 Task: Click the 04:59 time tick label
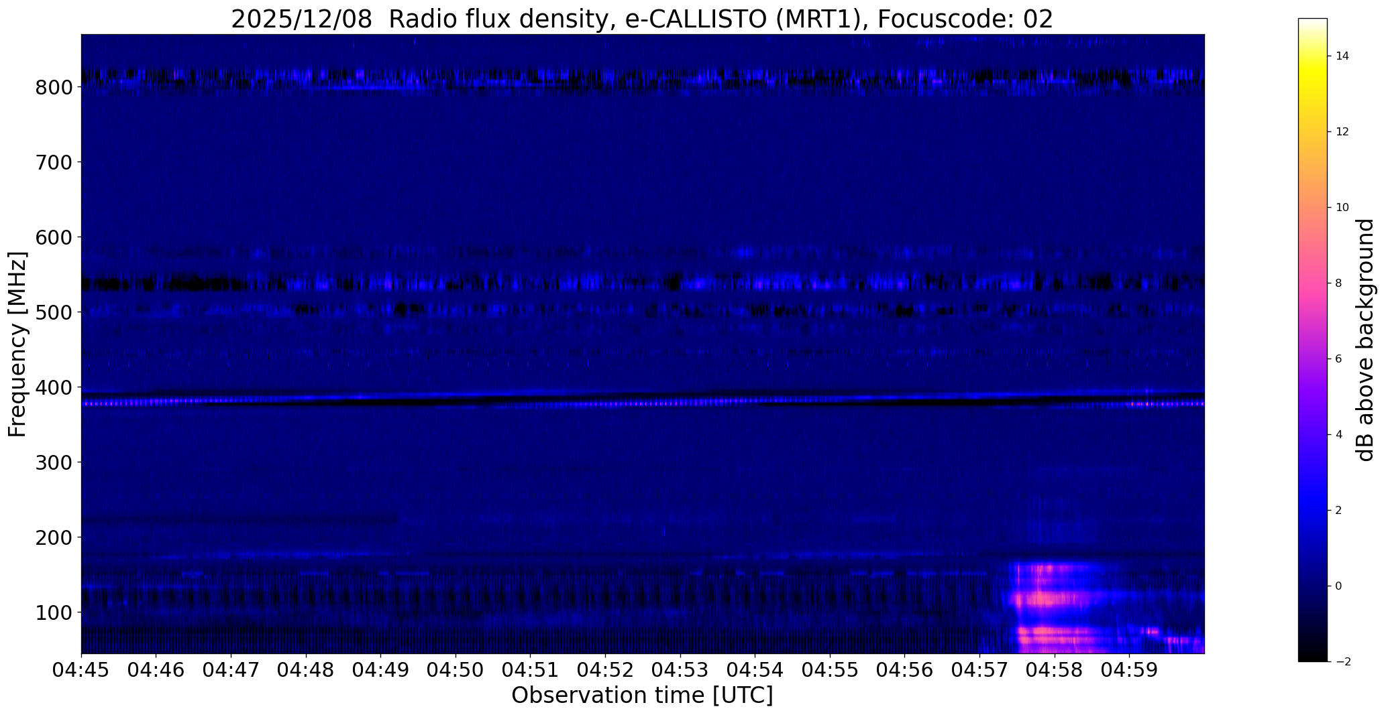click(1130, 669)
